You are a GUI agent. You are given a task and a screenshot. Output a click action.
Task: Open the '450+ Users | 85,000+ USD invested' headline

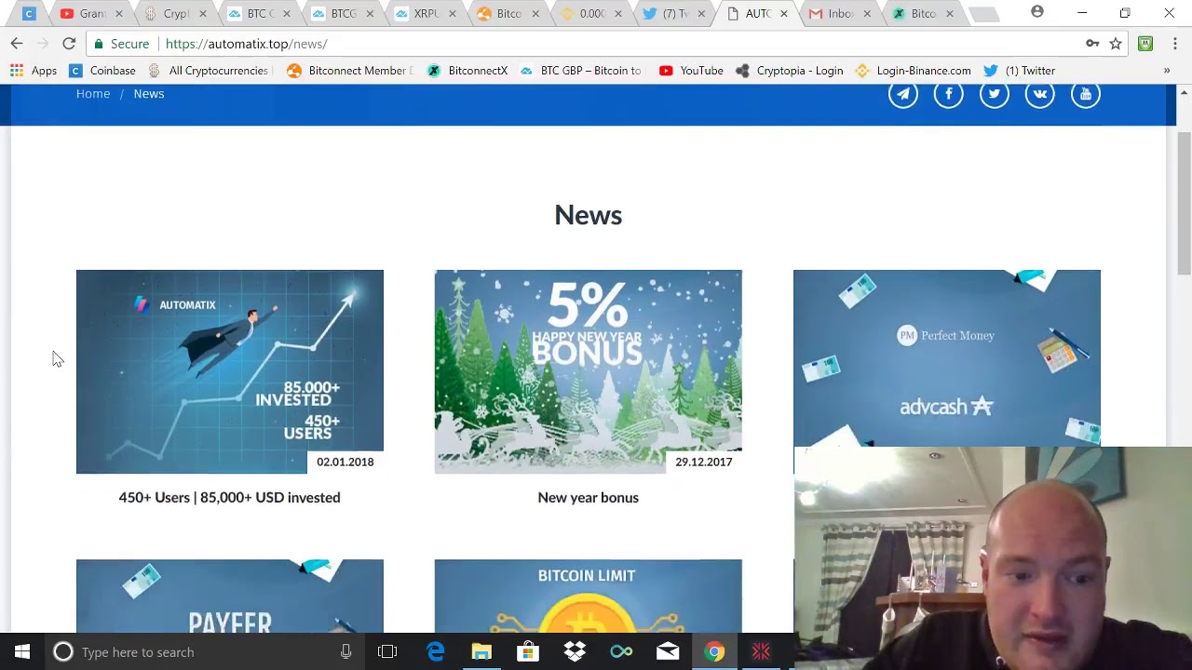pos(229,498)
